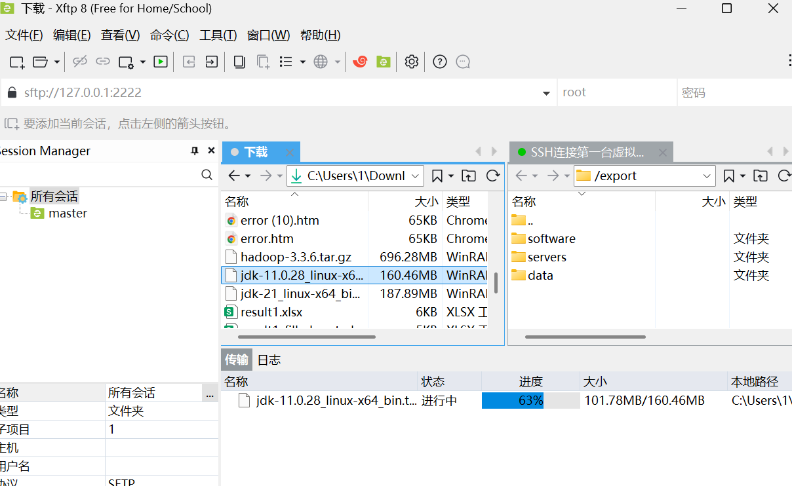Open a new connection with the New icon

click(x=16, y=62)
